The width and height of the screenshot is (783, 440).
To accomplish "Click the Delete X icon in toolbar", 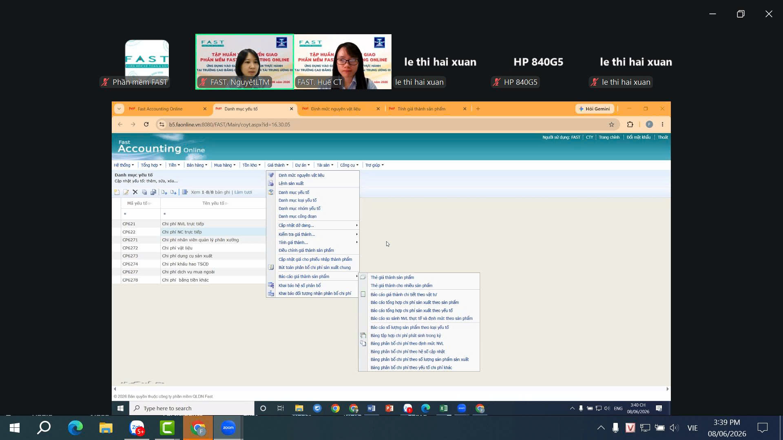I will [x=135, y=192].
